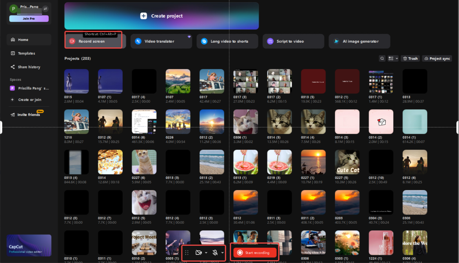
Task: Expand the camera source dropdown arrow
Action: (206, 252)
